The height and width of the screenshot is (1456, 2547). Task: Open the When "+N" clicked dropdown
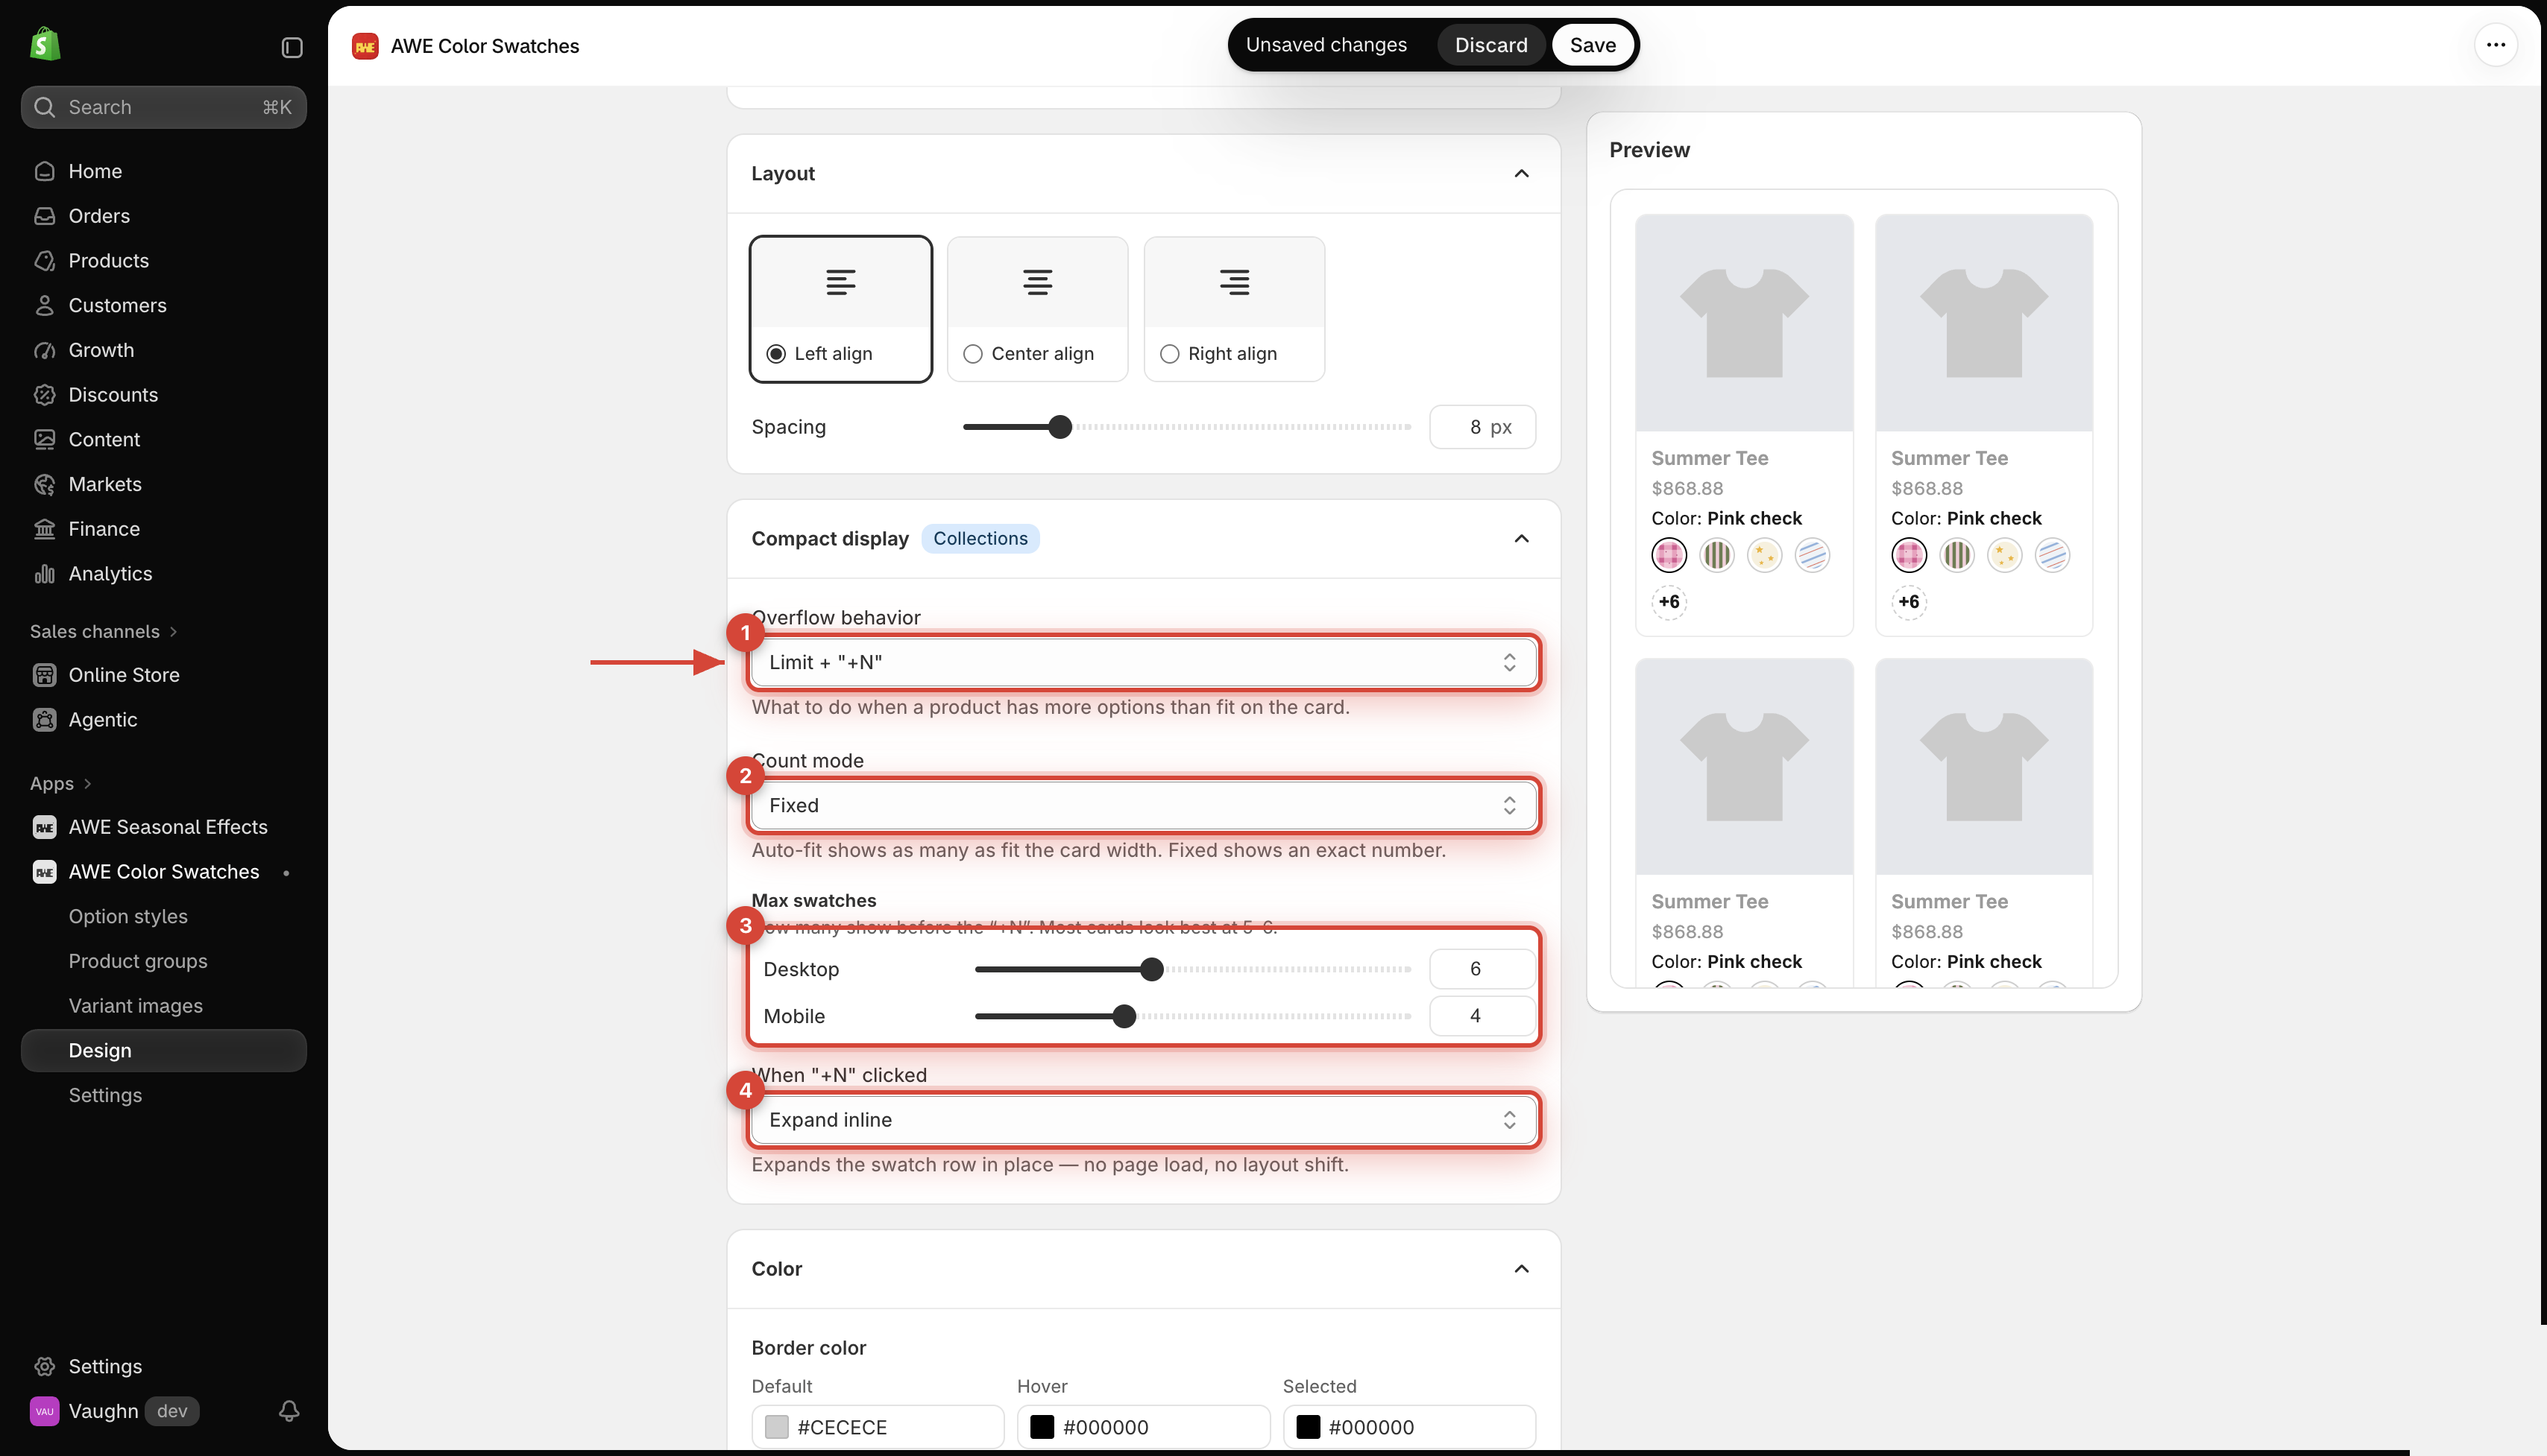coord(1144,1120)
